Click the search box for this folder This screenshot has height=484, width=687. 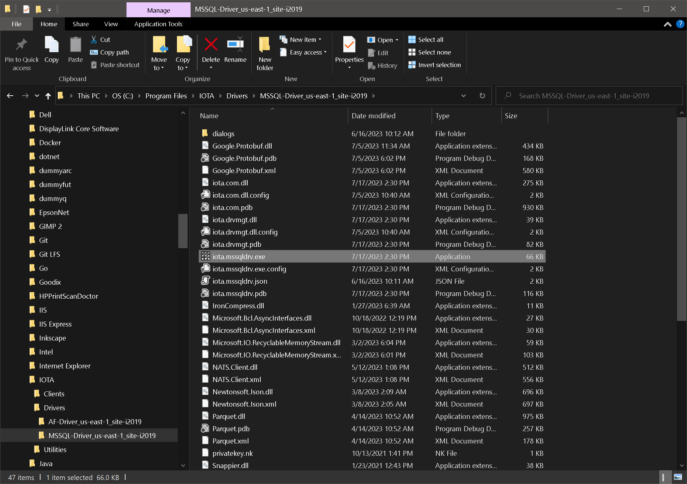click(589, 96)
